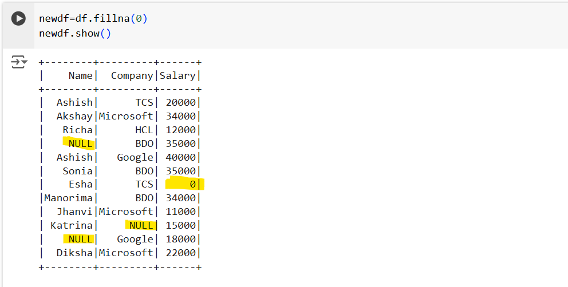Click the HCL company value in Richa's row

[144, 130]
